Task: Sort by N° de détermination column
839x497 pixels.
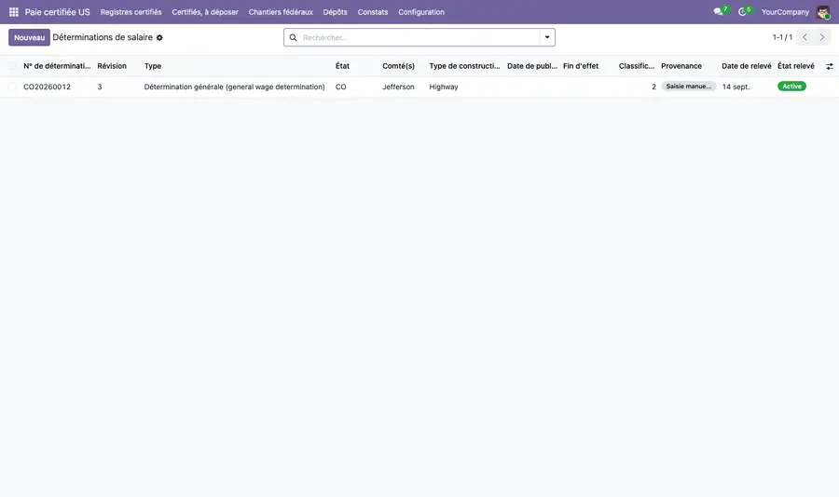Action: 57,66
